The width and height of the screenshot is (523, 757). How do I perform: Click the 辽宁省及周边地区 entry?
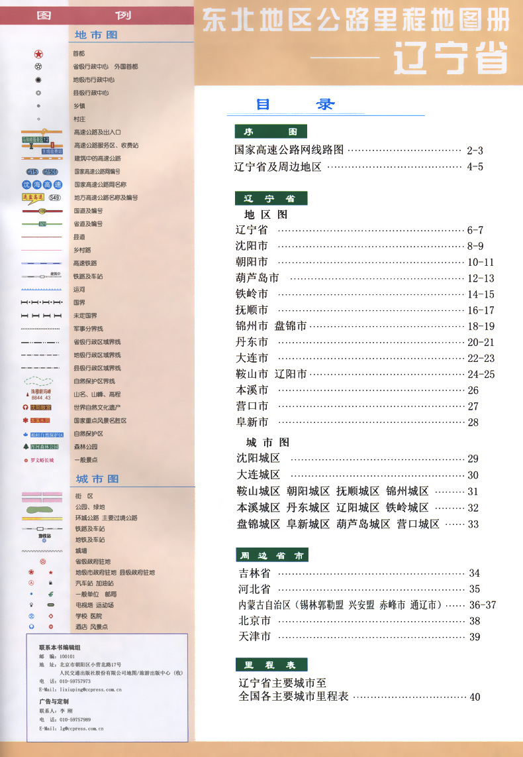click(359, 166)
